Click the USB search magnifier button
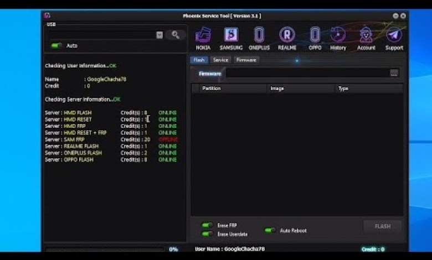This screenshot has height=260, width=432. [x=175, y=35]
